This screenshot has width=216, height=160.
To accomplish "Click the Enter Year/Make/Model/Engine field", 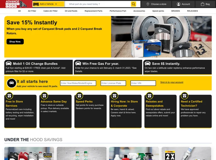I will pyautogui.click(x=78, y=83).
